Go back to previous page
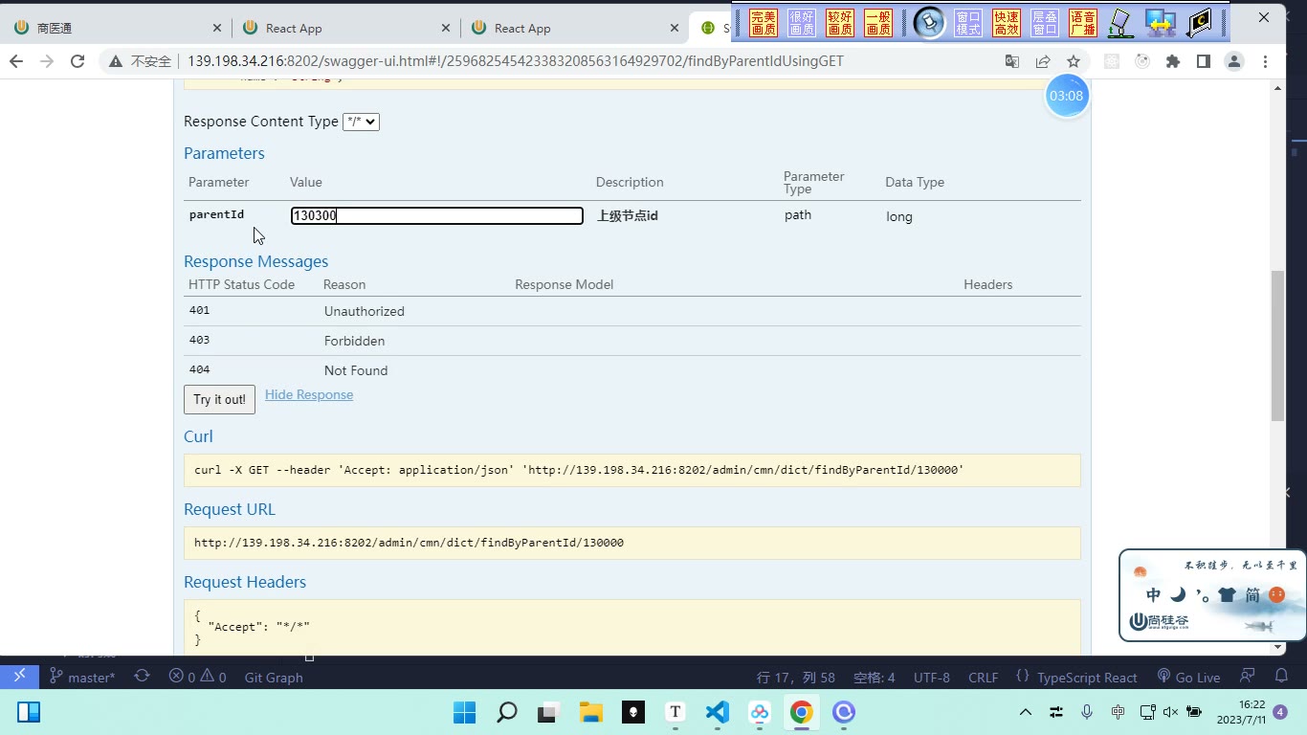 tap(16, 61)
